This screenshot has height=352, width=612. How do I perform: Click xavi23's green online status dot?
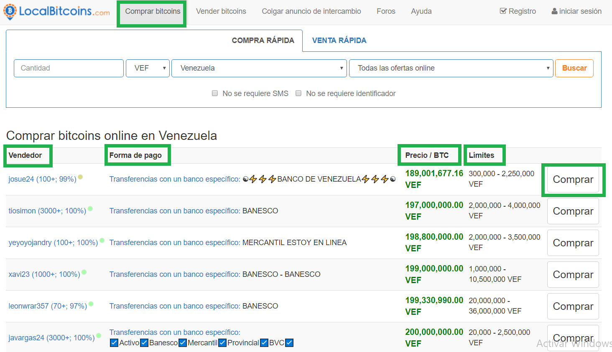click(84, 272)
